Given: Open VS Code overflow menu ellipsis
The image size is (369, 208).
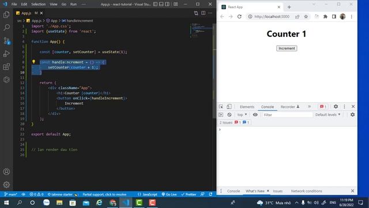Looking at the screenshot, I should (x=84, y=4).
